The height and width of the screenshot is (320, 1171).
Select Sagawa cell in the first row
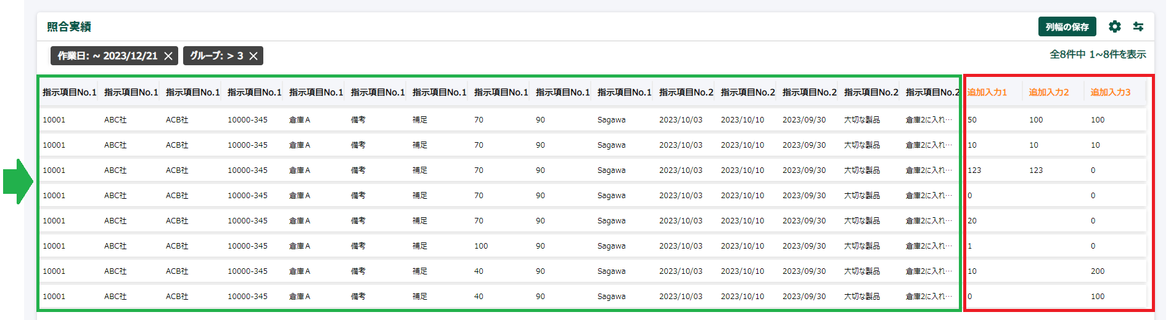click(611, 120)
